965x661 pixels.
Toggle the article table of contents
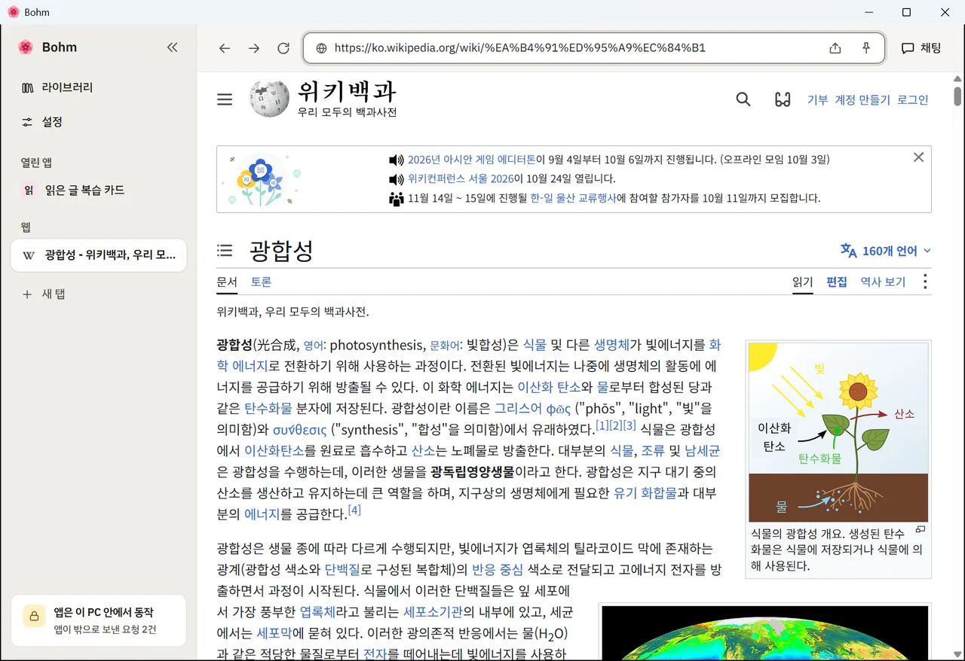click(225, 250)
